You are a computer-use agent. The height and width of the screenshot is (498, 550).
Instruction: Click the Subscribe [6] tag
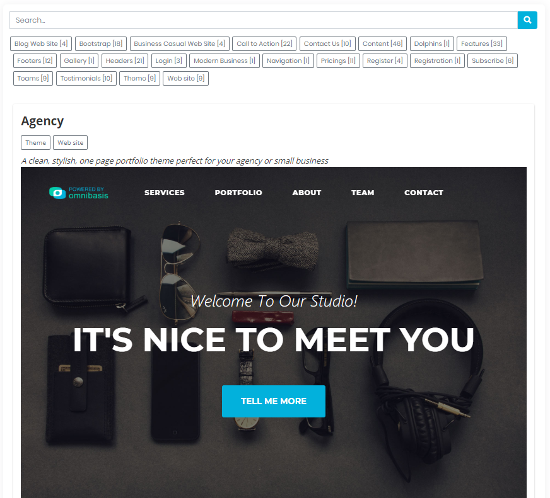click(x=493, y=61)
